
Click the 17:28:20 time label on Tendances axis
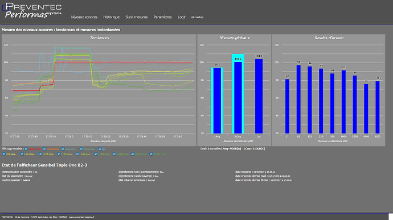pos(105,136)
